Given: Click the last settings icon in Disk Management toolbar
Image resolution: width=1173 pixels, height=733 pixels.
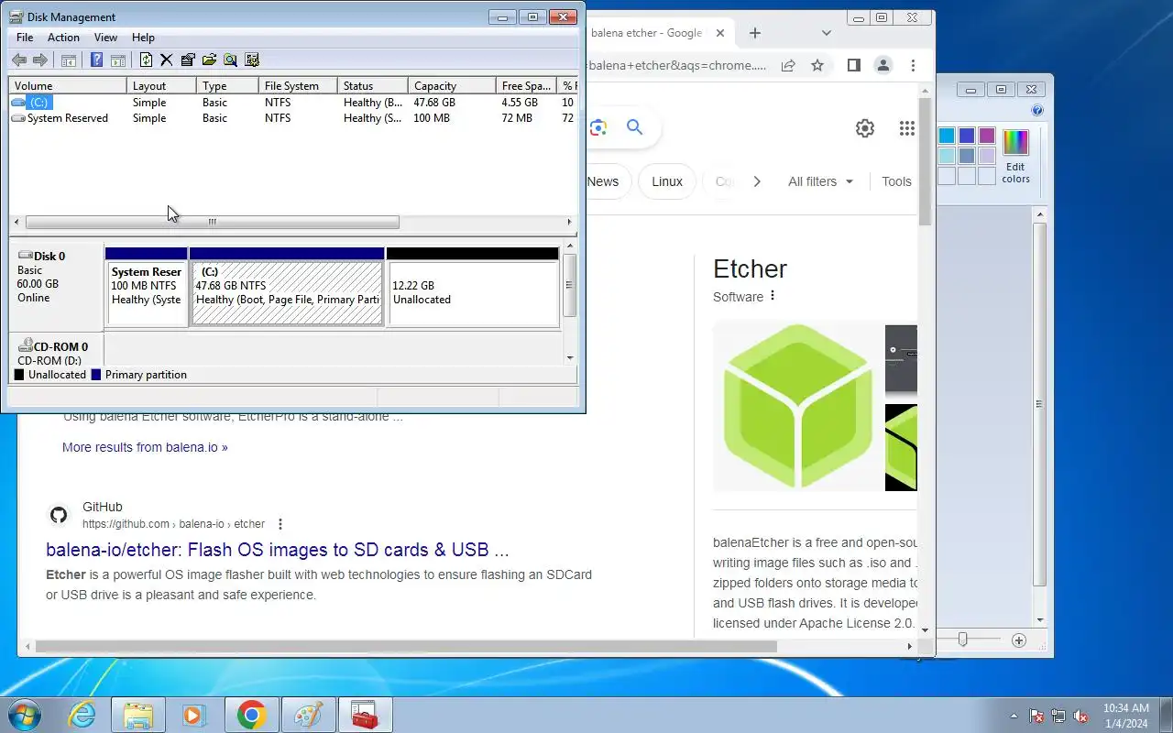Looking at the screenshot, I should pos(252,60).
